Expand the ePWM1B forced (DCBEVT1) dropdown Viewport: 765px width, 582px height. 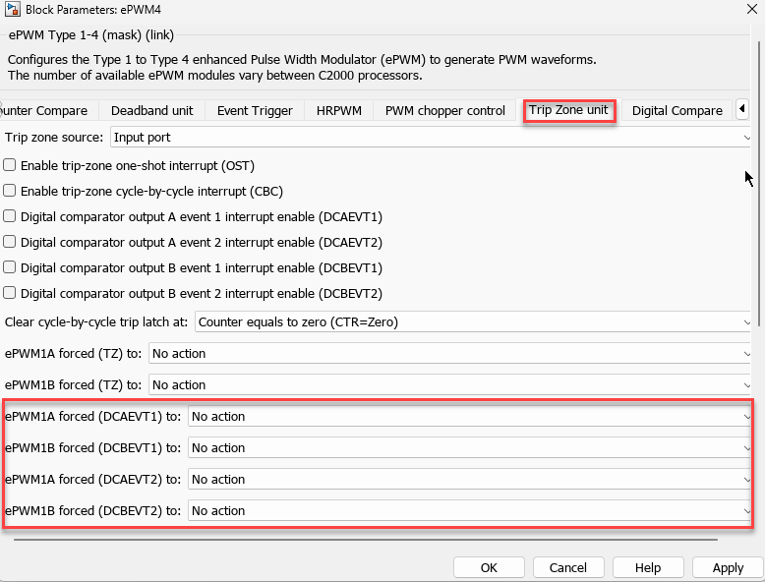tap(470, 447)
